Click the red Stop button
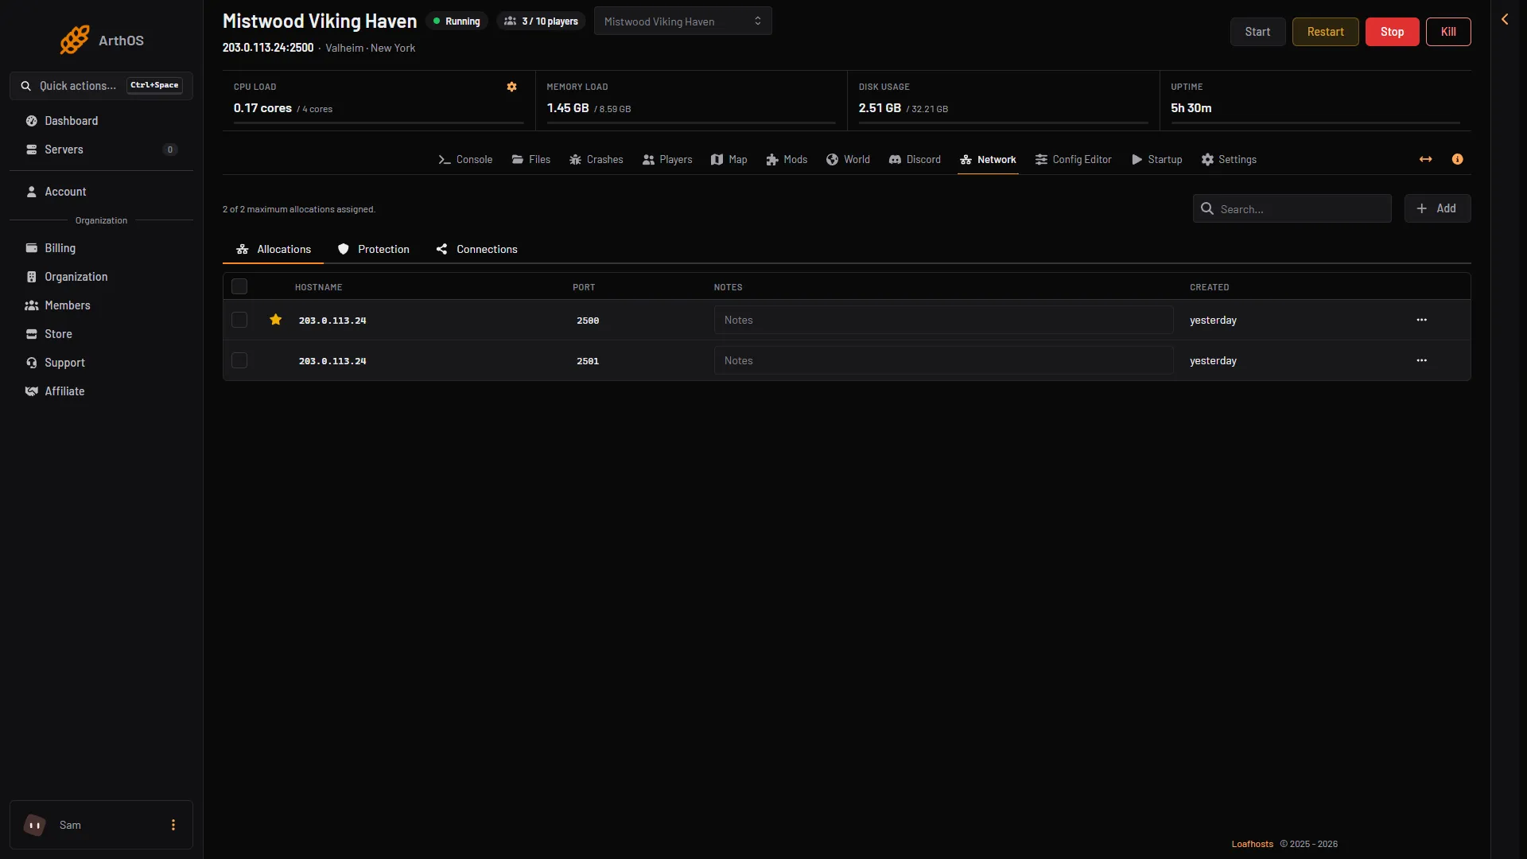This screenshot has width=1527, height=859. (1392, 32)
